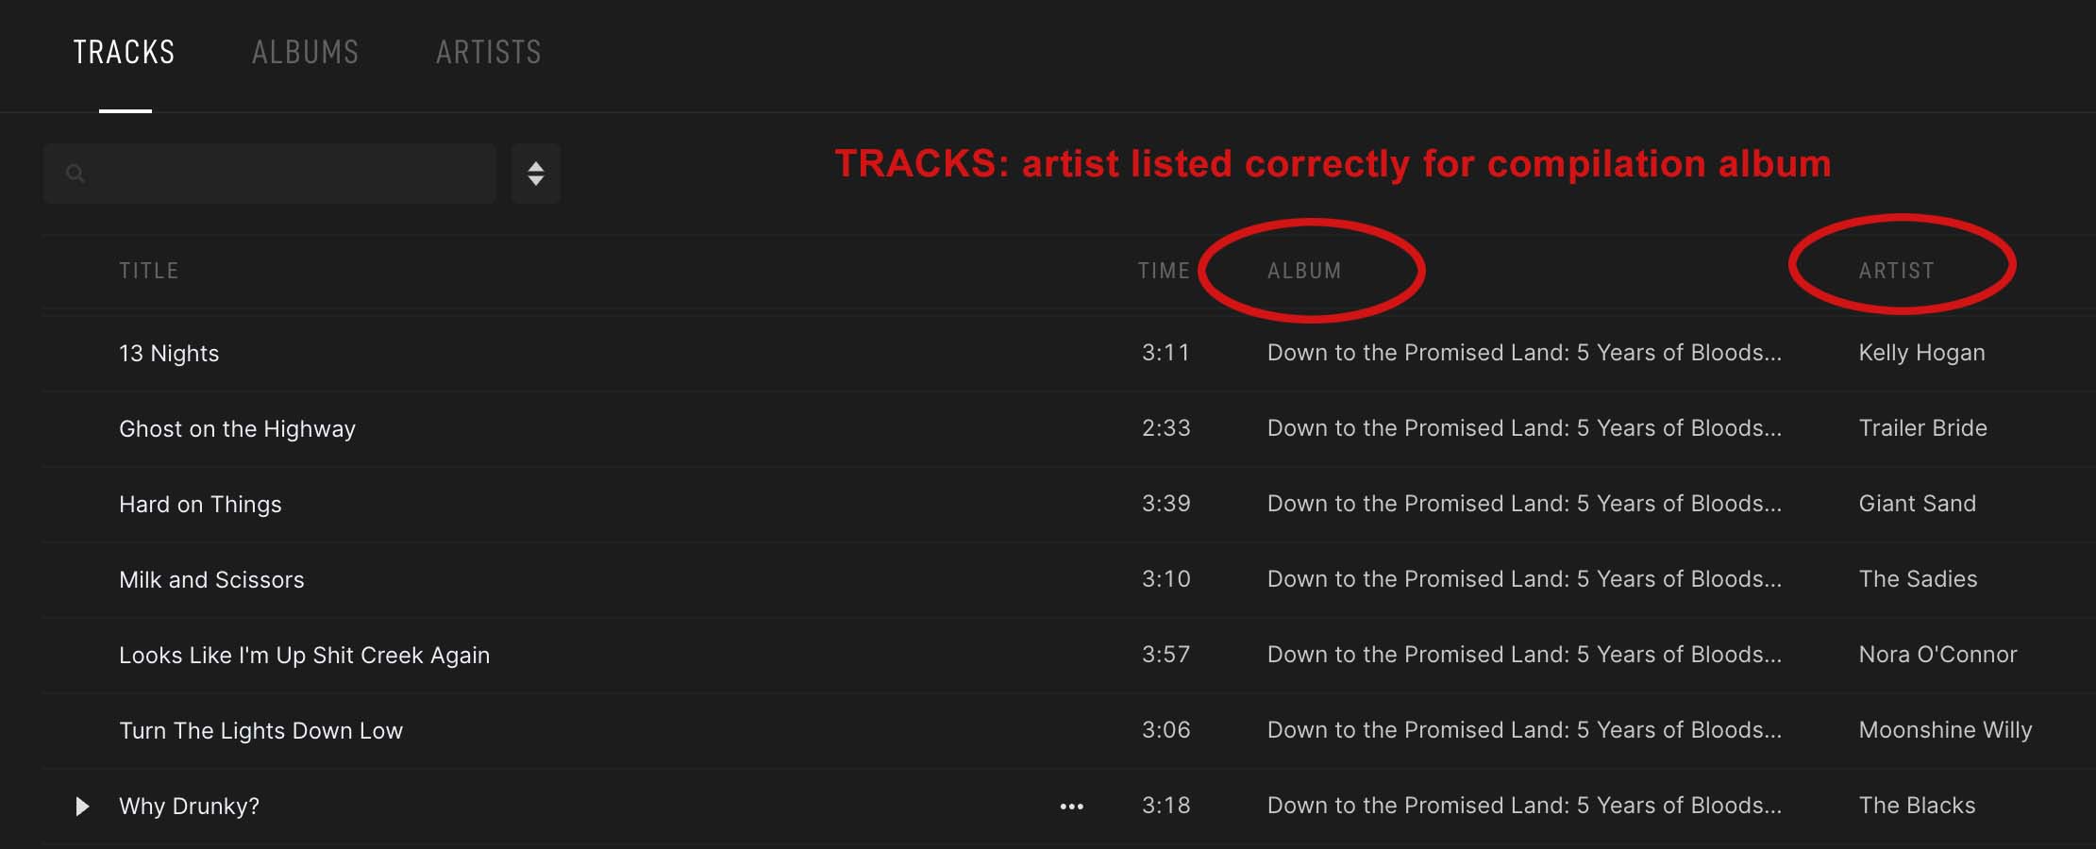The height and width of the screenshot is (849, 2096).
Task: Switch to the Albums tab
Action: coord(305,52)
